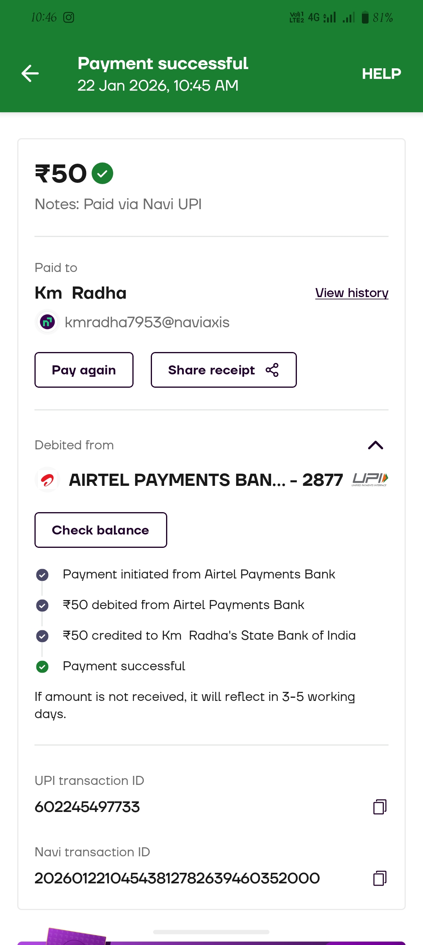The image size is (423, 945).
Task: Tap the green checkmark beside ₹50
Action: click(102, 173)
